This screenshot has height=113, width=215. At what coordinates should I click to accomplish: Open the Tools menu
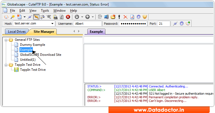(45, 11)
